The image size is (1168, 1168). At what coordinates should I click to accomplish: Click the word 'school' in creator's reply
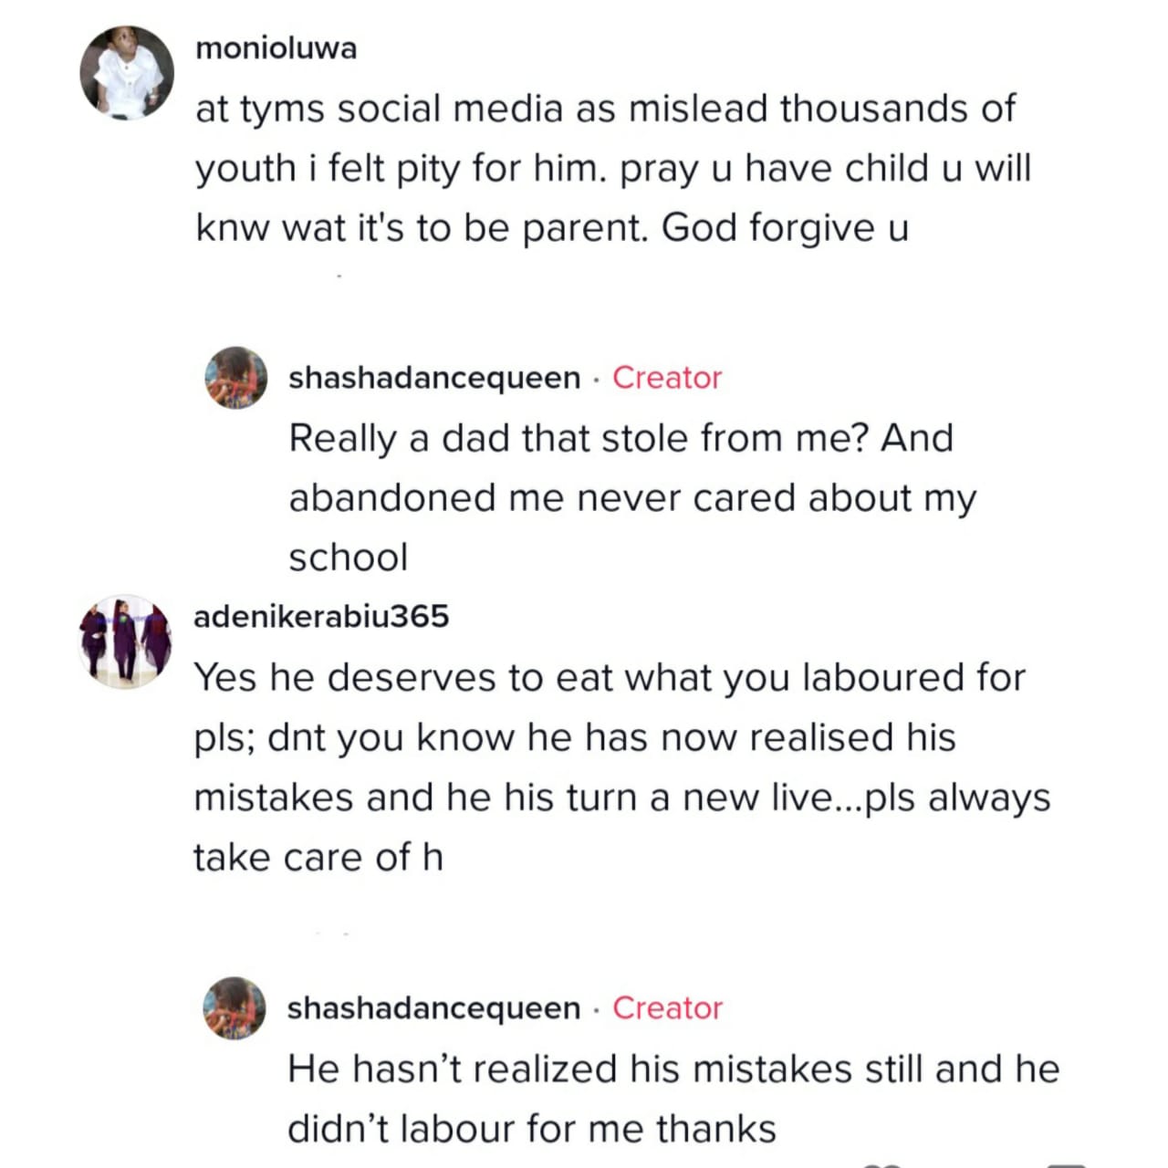(x=348, y=558)
